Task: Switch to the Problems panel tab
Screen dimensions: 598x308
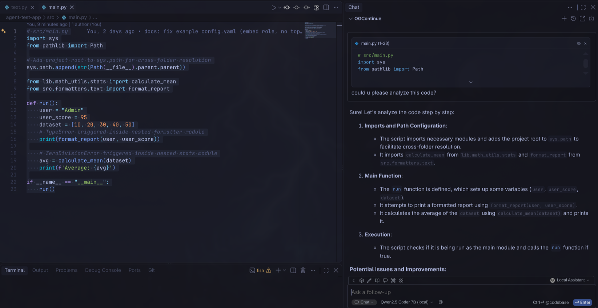Action: click(x=67, y=270)
